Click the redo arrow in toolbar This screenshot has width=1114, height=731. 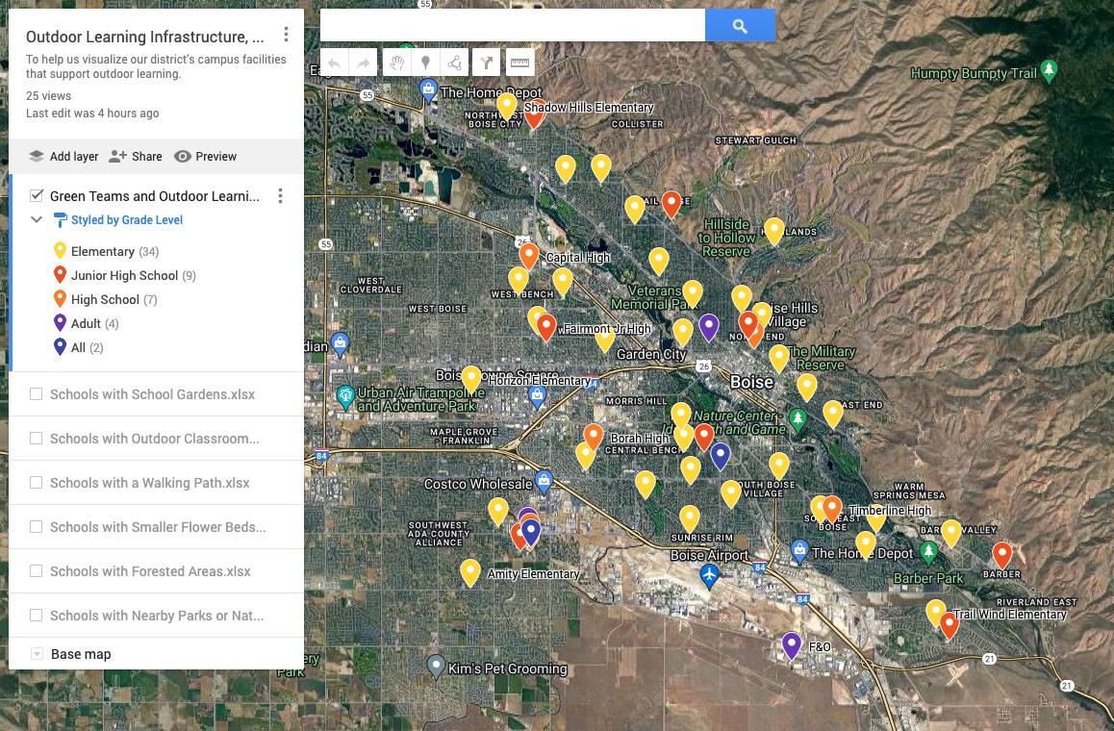tap(364, 63)
